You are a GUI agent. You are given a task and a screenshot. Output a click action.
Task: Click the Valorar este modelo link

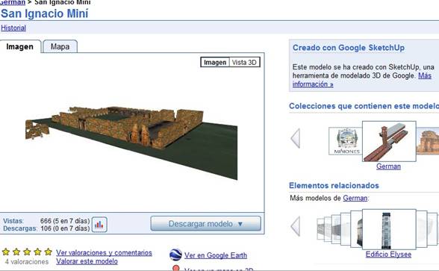(x=87, y=261)
